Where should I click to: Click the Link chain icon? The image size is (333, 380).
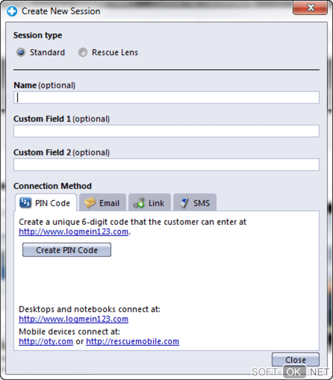tap(139, 203)
